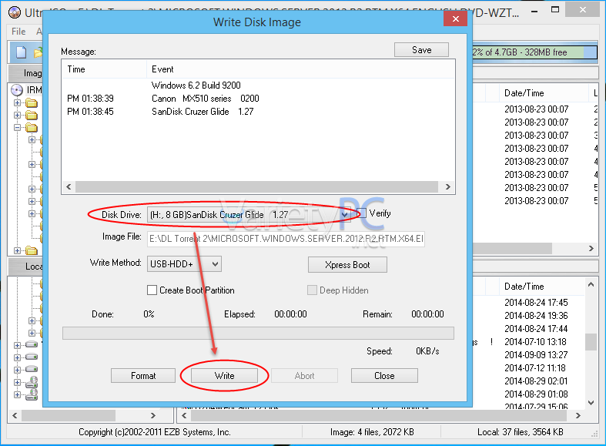Screen dimensions: 606x446
Task: Open the File menu in UltraISO
Action: click(x=18, y=32)
